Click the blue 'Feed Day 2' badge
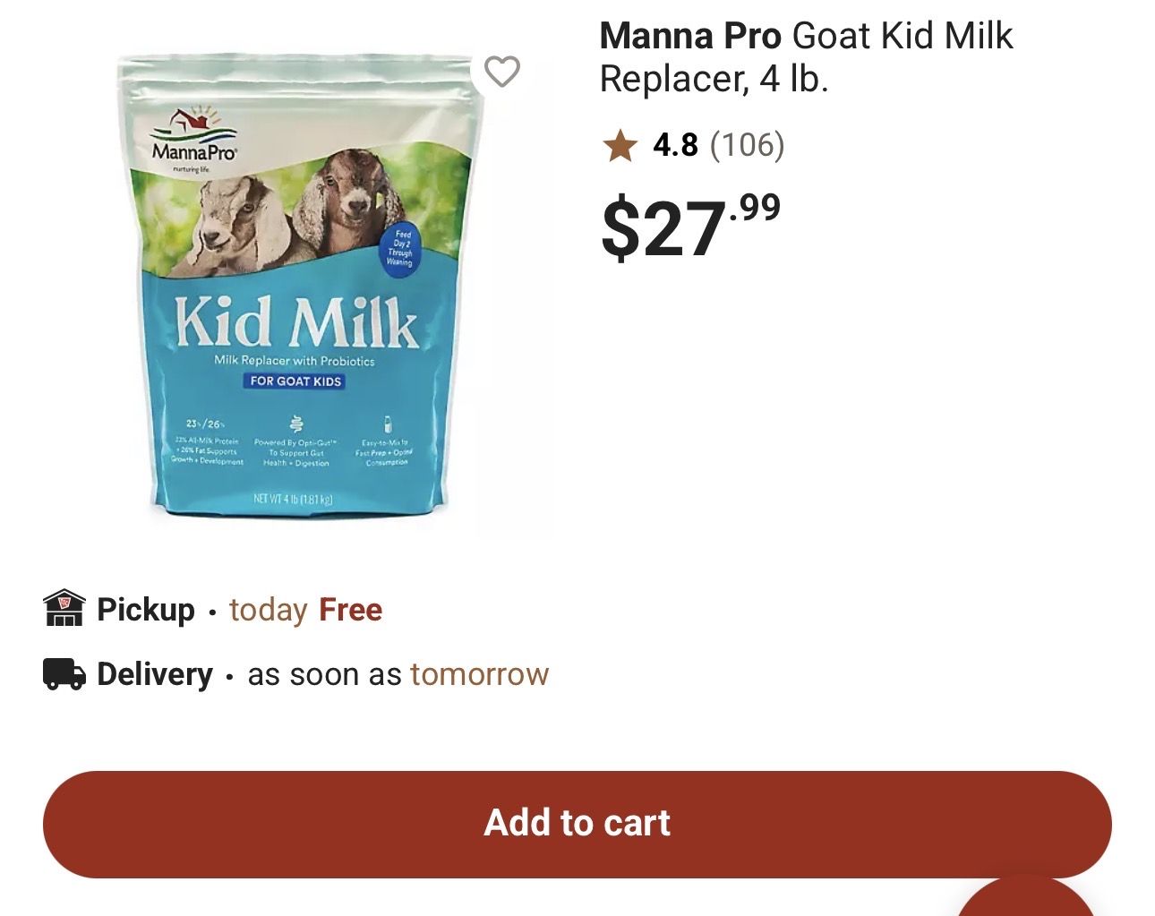1155x916 pixels. point(400,248)
